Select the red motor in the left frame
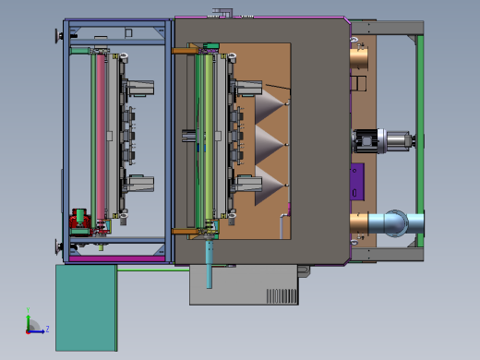The height and width of the screenshot is (360, 480). tap(79, 222)
